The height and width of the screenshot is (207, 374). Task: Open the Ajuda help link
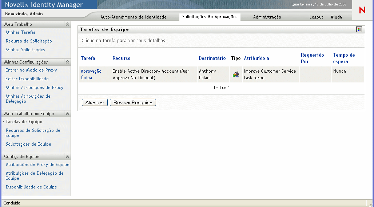(336, 17)
